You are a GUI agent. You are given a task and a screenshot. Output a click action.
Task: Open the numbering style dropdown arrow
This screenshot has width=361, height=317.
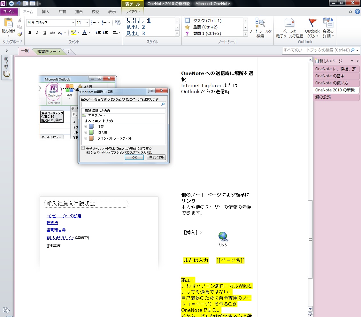(109, 23)
